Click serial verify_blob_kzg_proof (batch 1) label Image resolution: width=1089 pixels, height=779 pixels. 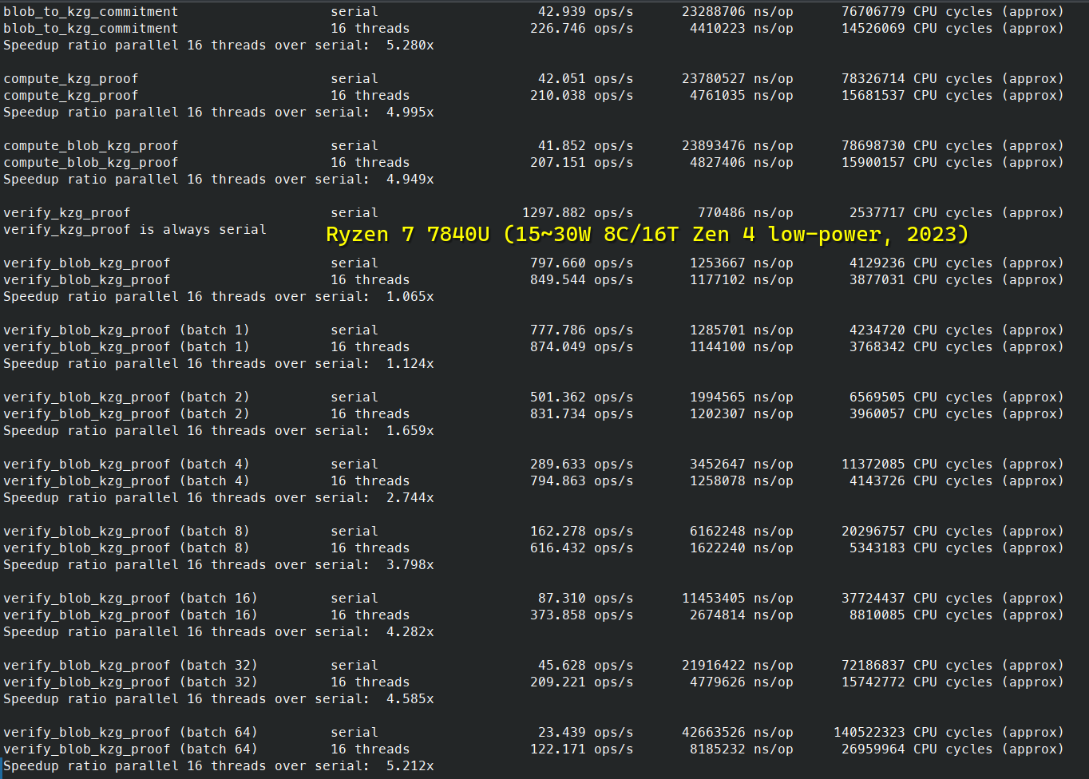pos(126,330)
